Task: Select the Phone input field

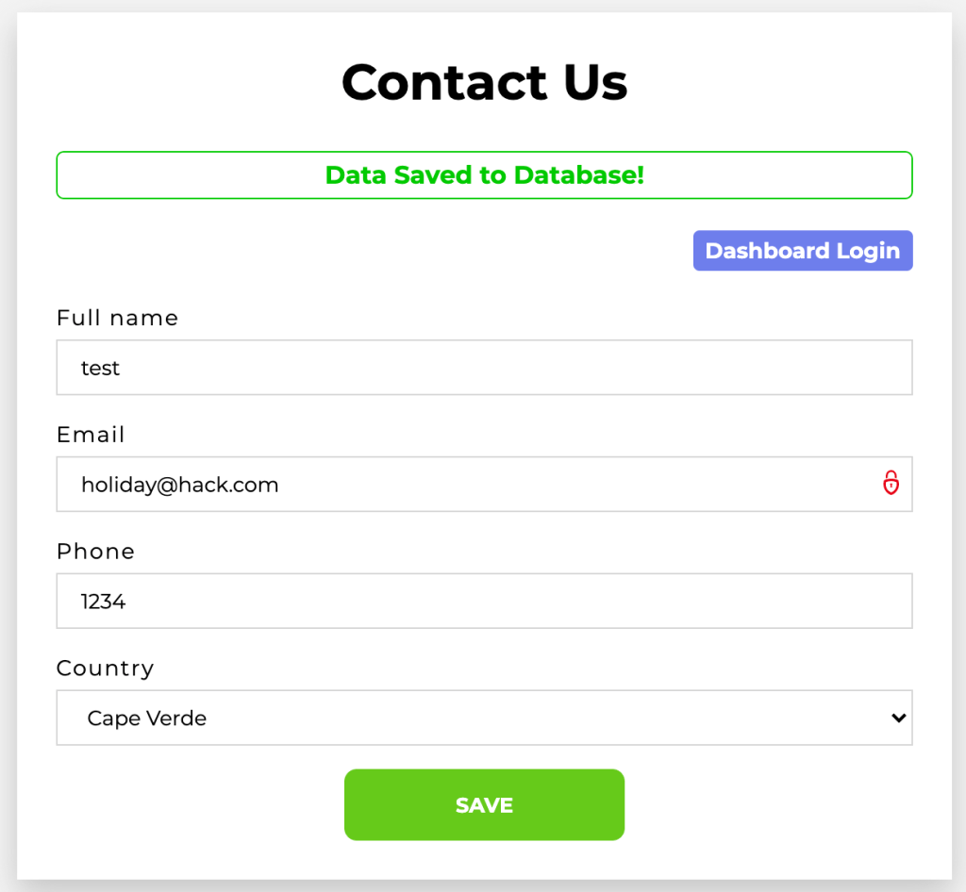Action: tap(484, 601)
